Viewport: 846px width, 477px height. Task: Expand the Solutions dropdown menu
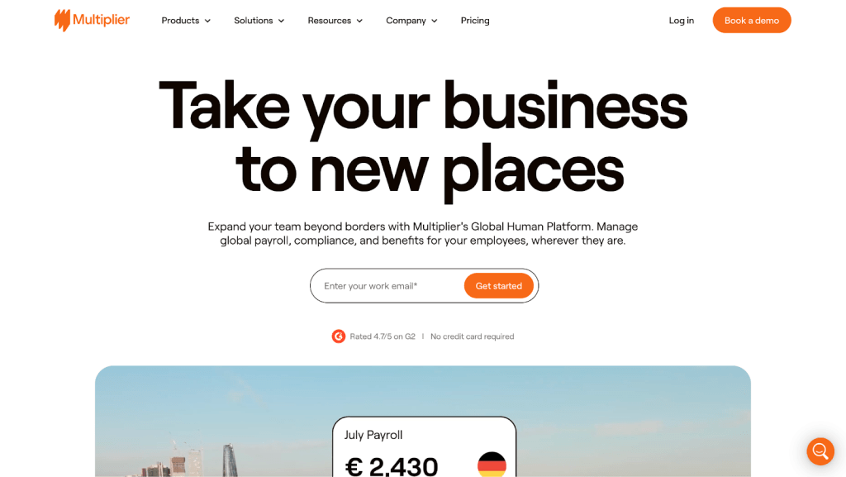tap(259, 21)
